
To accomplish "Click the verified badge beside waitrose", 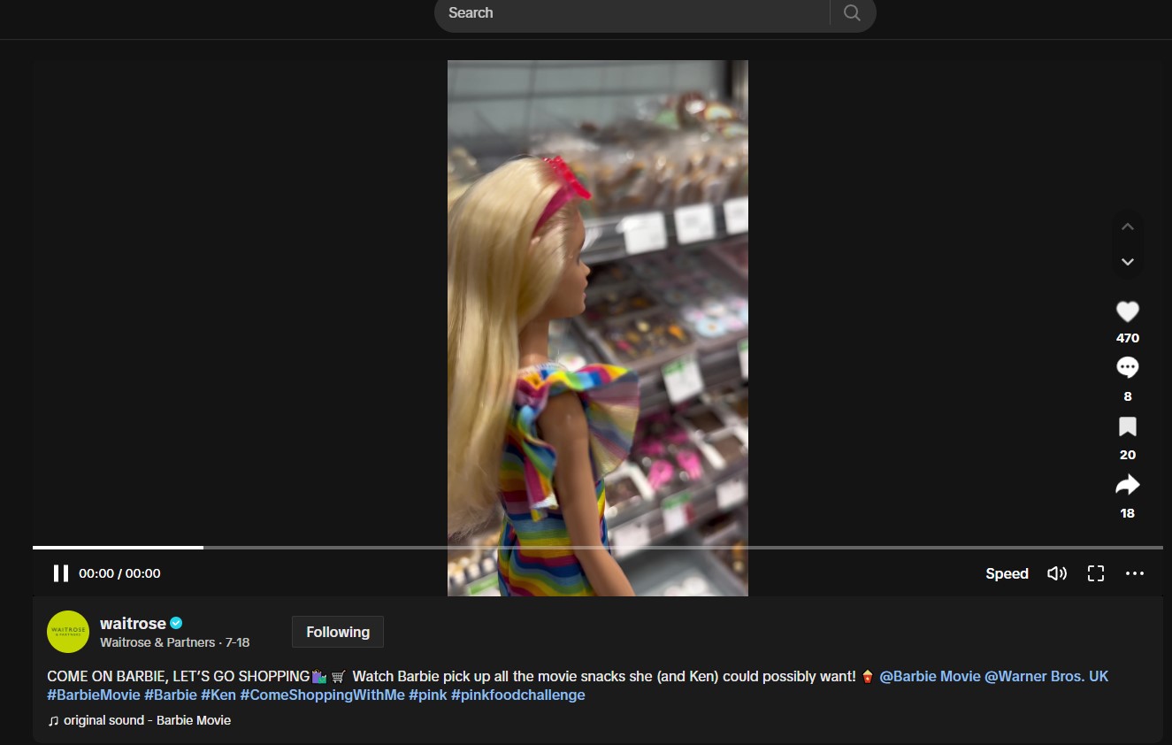I will point(176,623).
